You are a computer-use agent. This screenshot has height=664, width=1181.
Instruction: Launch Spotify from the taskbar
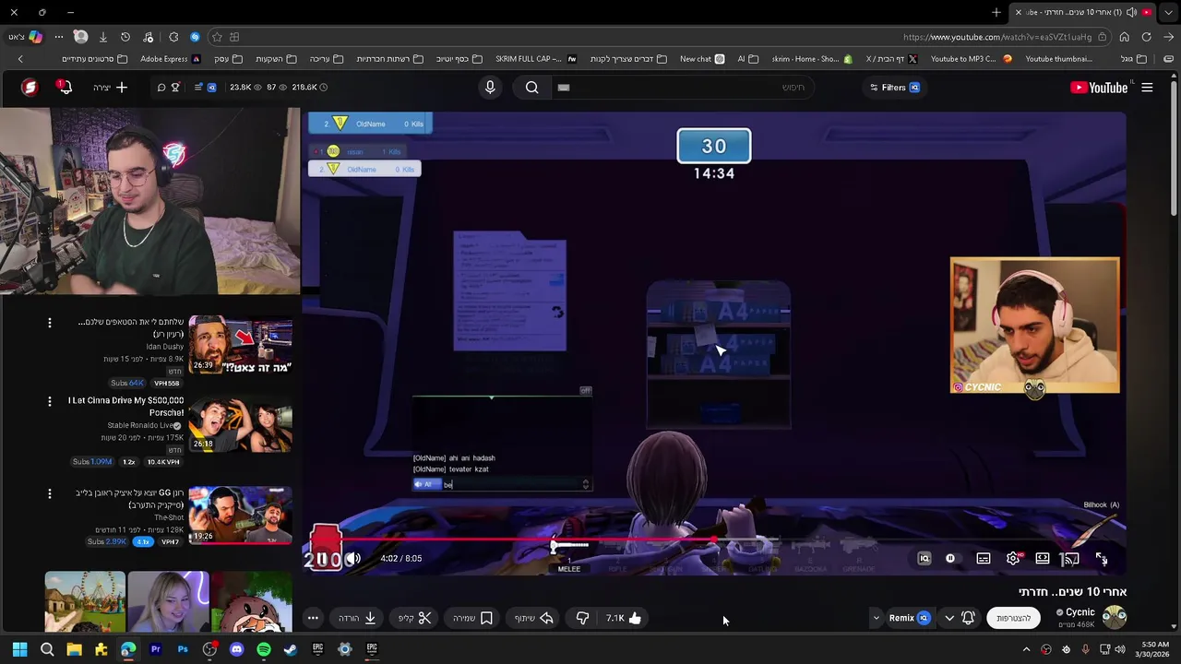coord(264,649)
